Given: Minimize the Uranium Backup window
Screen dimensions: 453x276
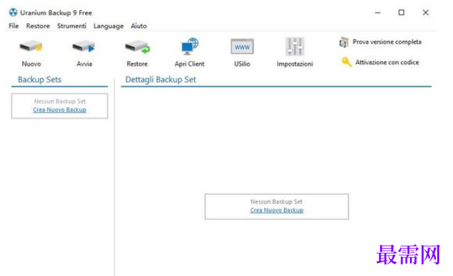Looking at the screenshot, I should pyautogui.click(x=378, y=13).
